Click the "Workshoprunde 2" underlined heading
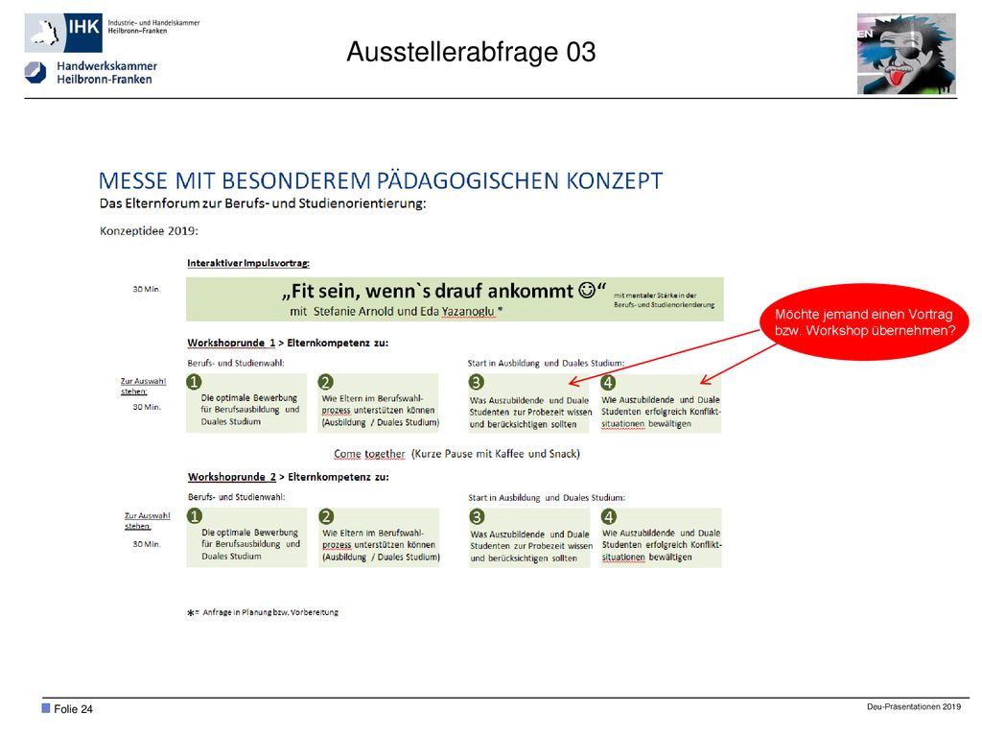 [232, 477]
